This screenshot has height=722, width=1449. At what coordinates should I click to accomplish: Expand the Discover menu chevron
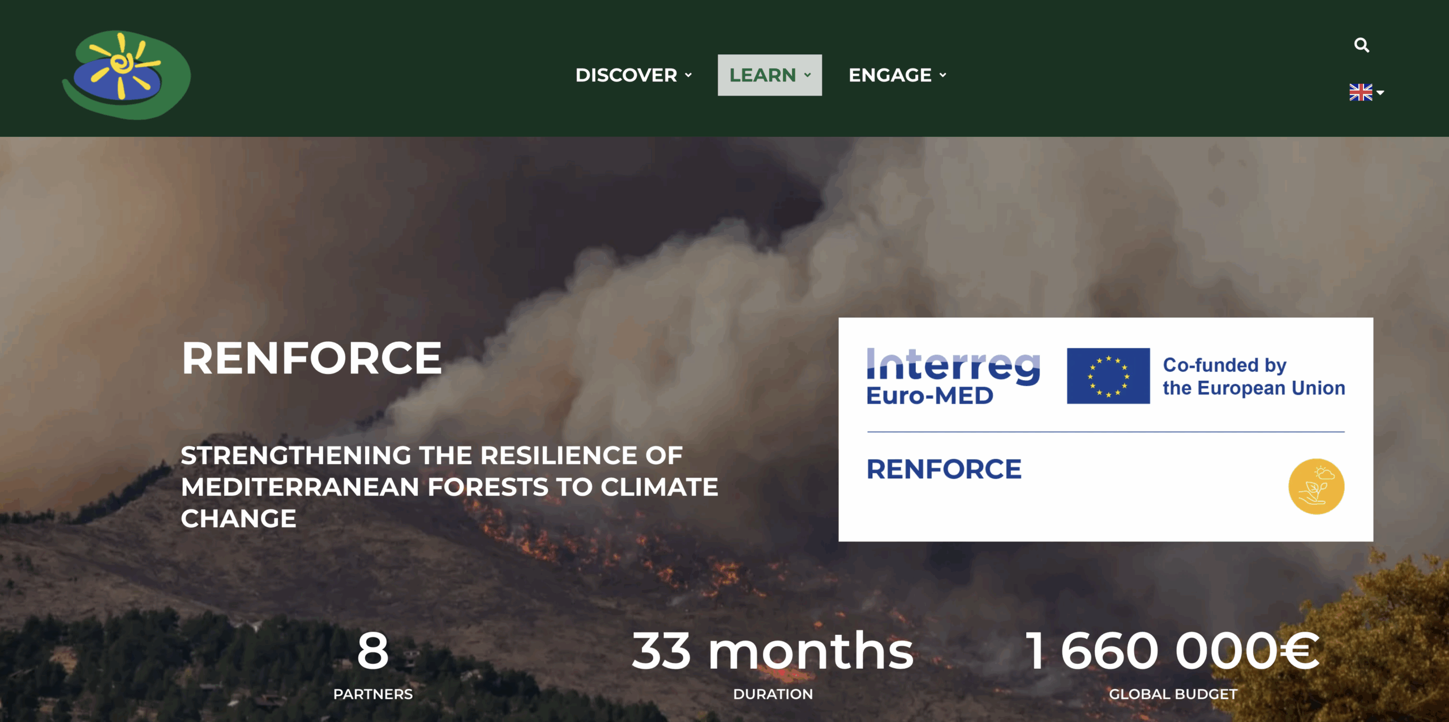tap(688, 75)
